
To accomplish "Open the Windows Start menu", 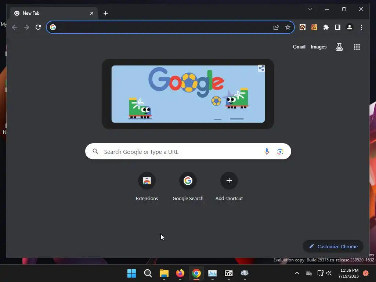I will click(131, 273).
